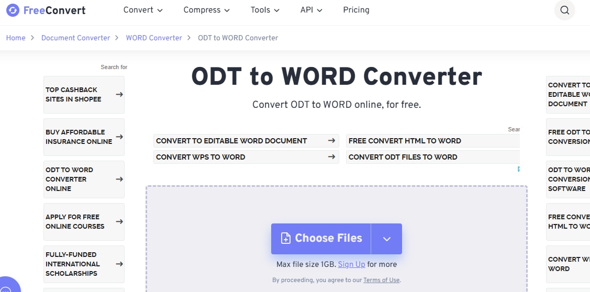Open WORD Converter breadcrumb

click(154, 38)
